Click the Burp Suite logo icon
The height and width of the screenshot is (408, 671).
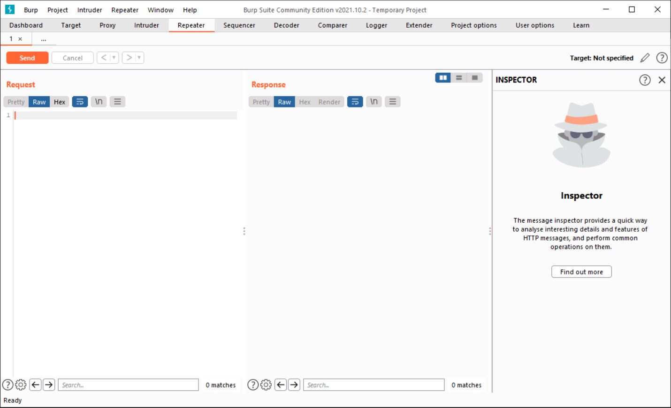point(9,9)
